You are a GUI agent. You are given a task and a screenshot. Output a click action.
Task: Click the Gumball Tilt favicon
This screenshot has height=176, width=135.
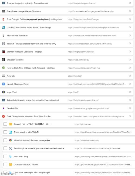pyautogui.click(x=4, y=108)
